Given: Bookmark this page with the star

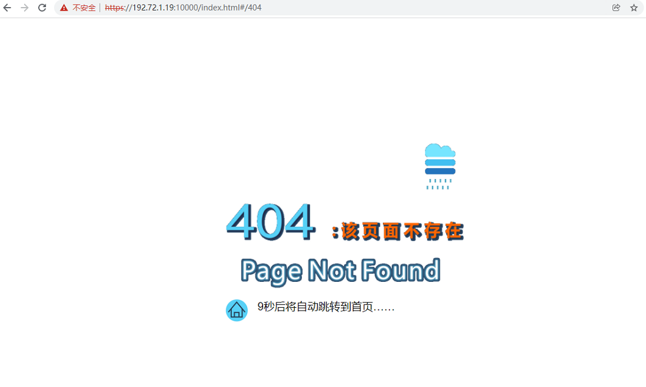Looking at the screenshot, I should pos(634,8).
